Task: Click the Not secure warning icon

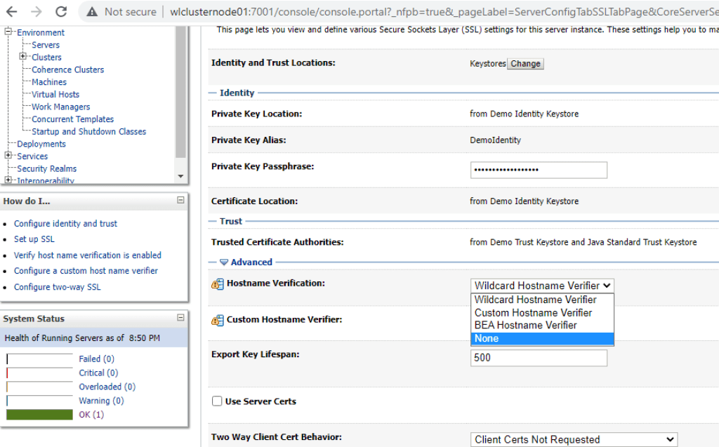Action: 91,12
